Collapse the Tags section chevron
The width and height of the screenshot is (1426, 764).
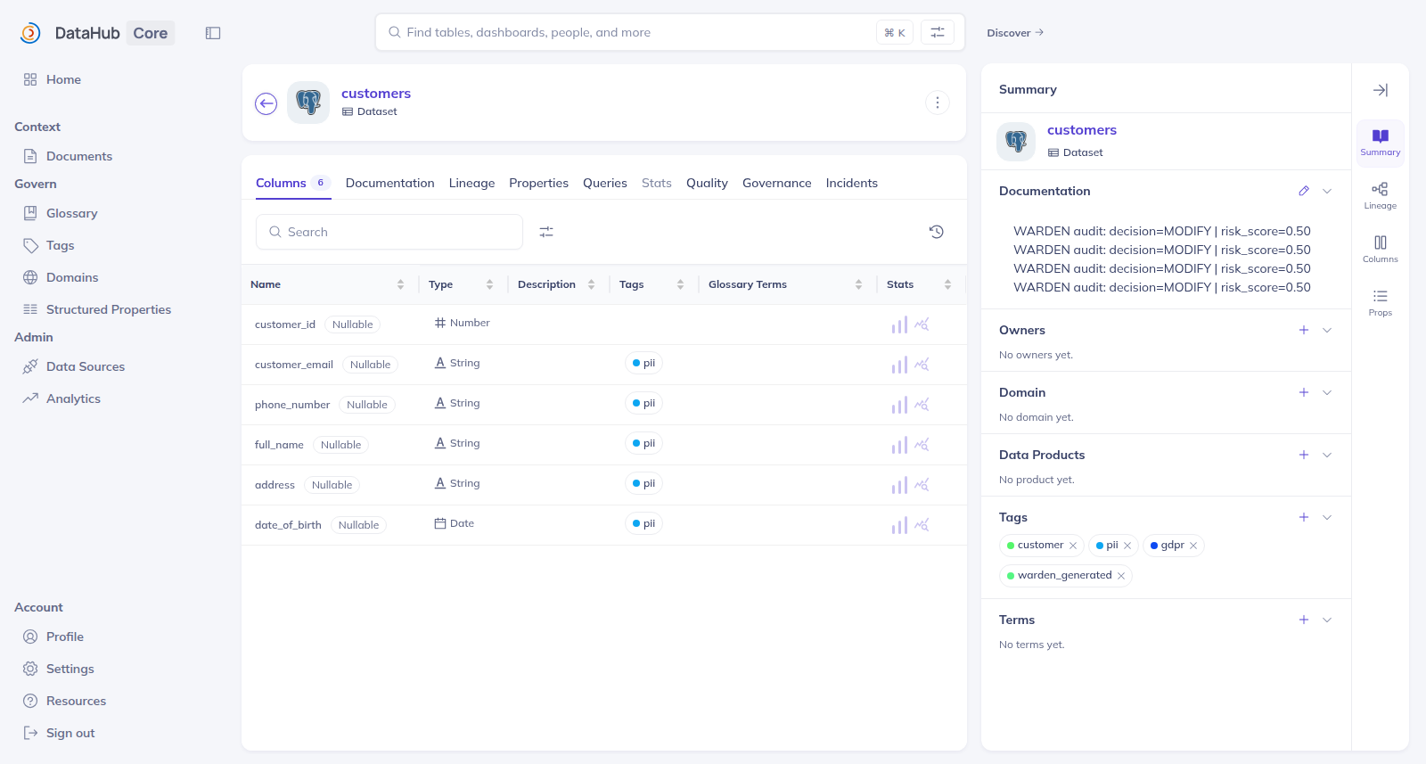tap(1327, 517)
